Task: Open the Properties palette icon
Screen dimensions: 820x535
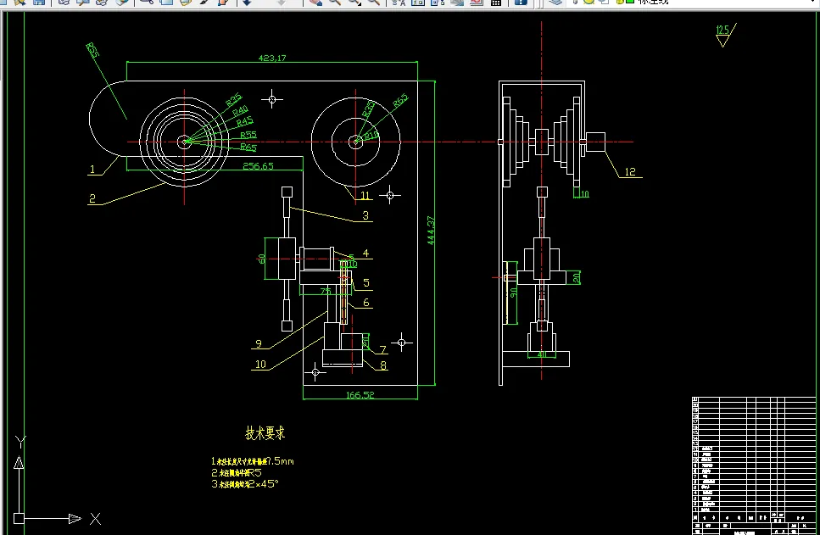Action: (399, 2)
